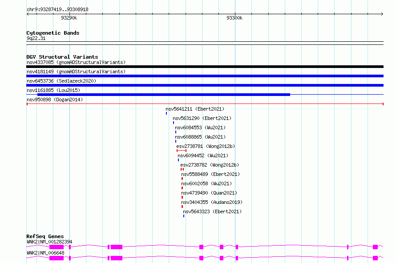Click the red nsv950898 variant line

click(x=205, y=104)
